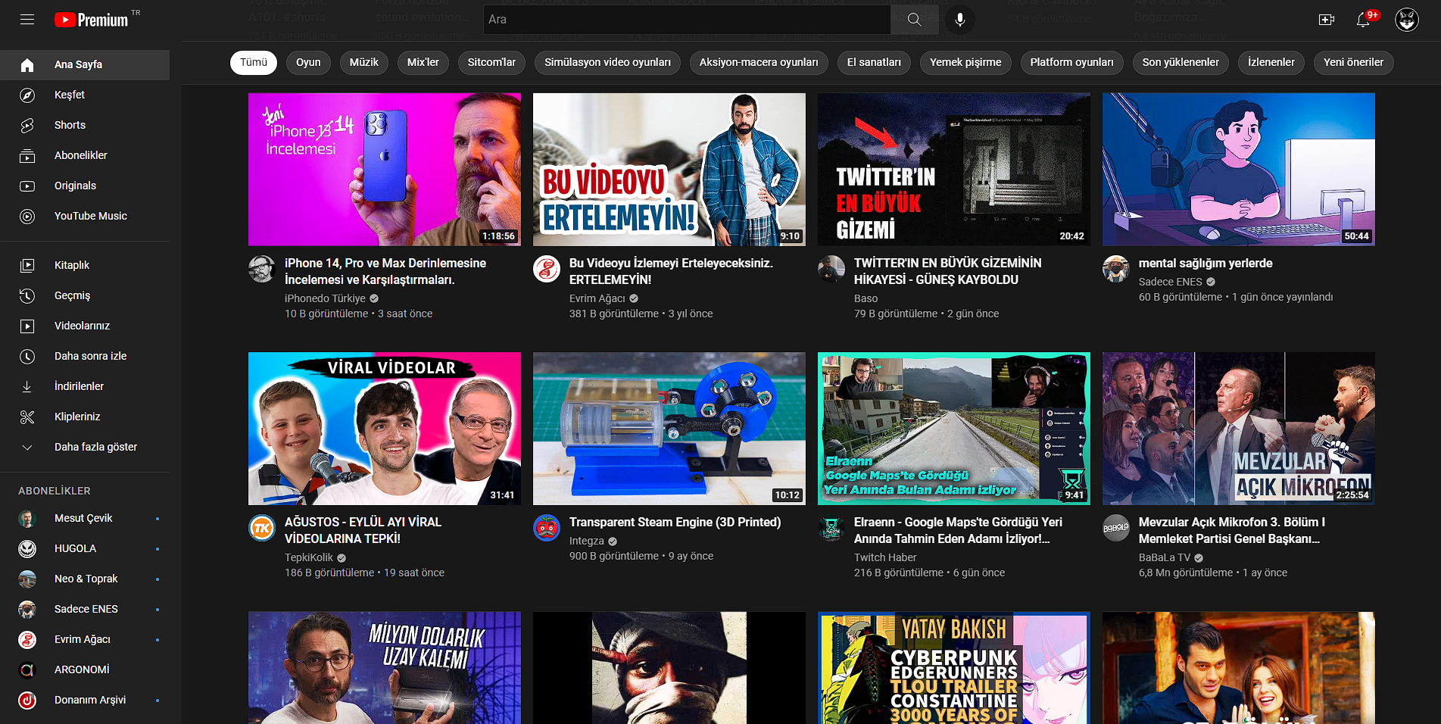Image resolution: width=1441 pixels, height=724 pixels.
Task: Open Neo & Toprak subscription
Action: point(85,579)
